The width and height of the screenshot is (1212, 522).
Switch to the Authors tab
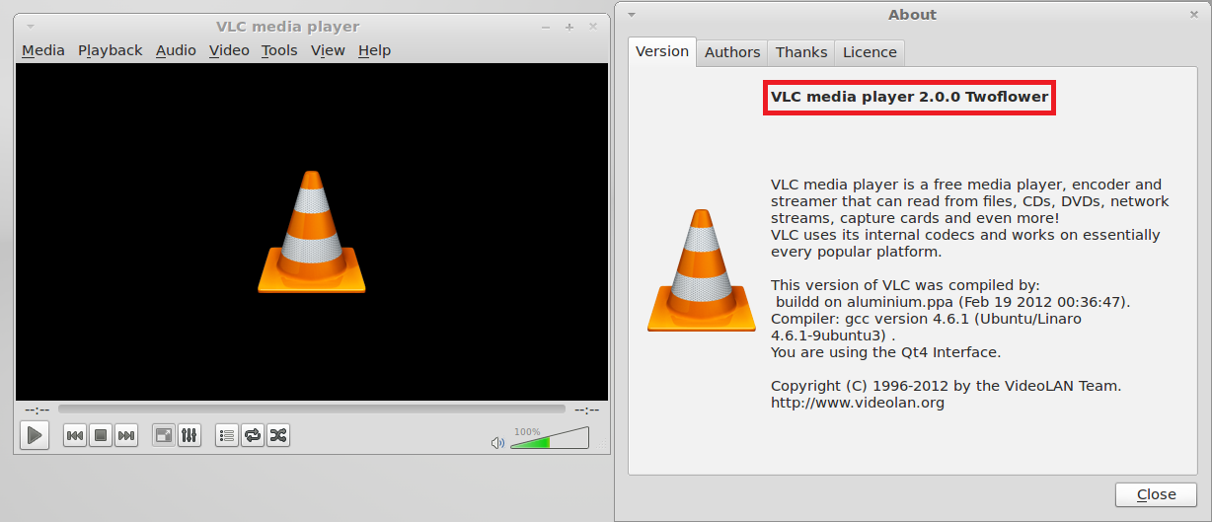click(x=732, y=52)
